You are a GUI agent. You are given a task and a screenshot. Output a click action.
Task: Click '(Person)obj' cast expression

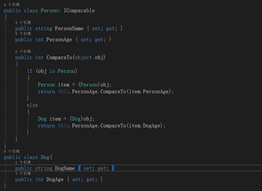[x=94, y=85]
